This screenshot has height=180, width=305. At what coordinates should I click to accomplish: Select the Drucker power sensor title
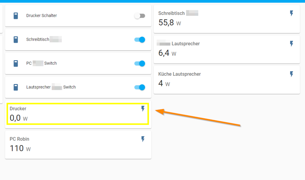tap(18, 108)
